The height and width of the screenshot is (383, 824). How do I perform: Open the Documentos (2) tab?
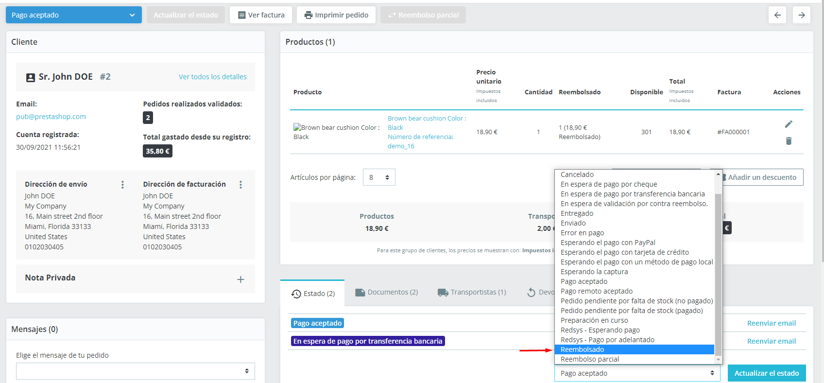click(387, 292)
